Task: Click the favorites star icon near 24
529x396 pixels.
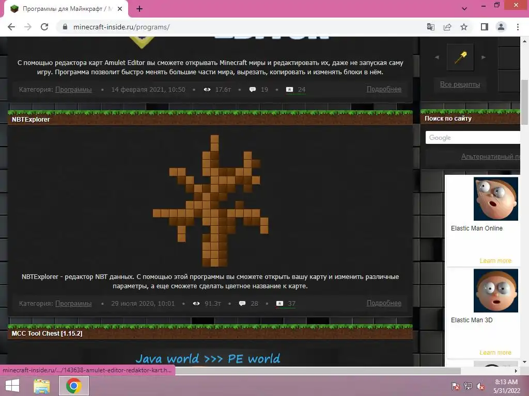Action: (x=289, y=90)
